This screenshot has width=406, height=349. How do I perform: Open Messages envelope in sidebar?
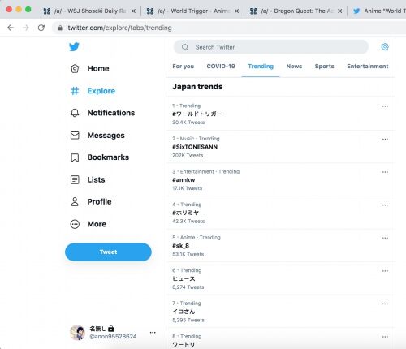pyautogui.click(x=97, y=136)
